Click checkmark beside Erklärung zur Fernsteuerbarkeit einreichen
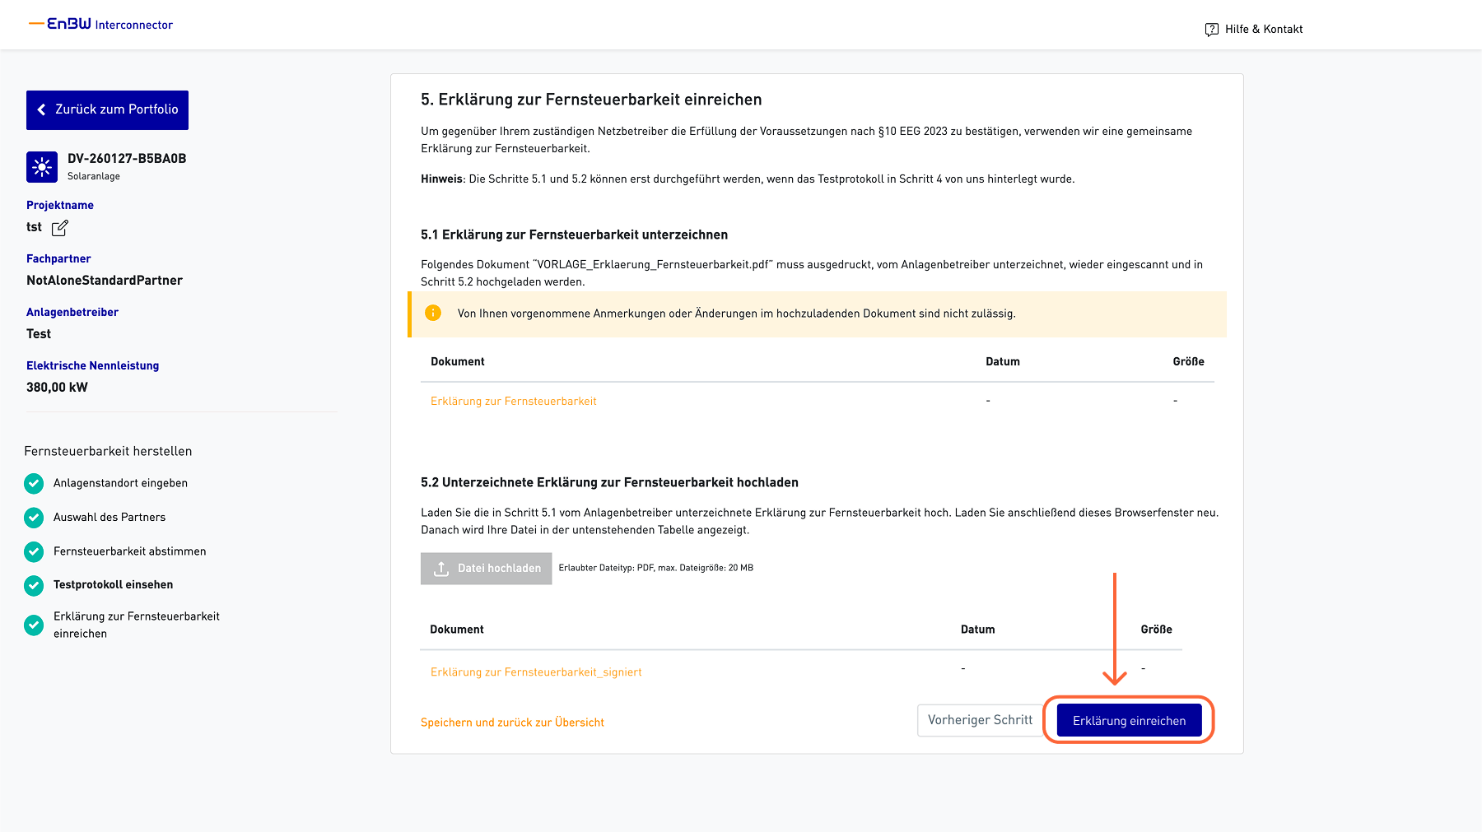The image size is (1482, 832). tap(34, 625)
